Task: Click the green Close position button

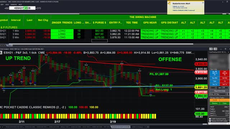Action: click(225, 103)
